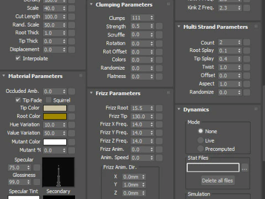Click the Frizz Anim. map button
This screenshot has height=199, width=265.
[x=159, y=149]
